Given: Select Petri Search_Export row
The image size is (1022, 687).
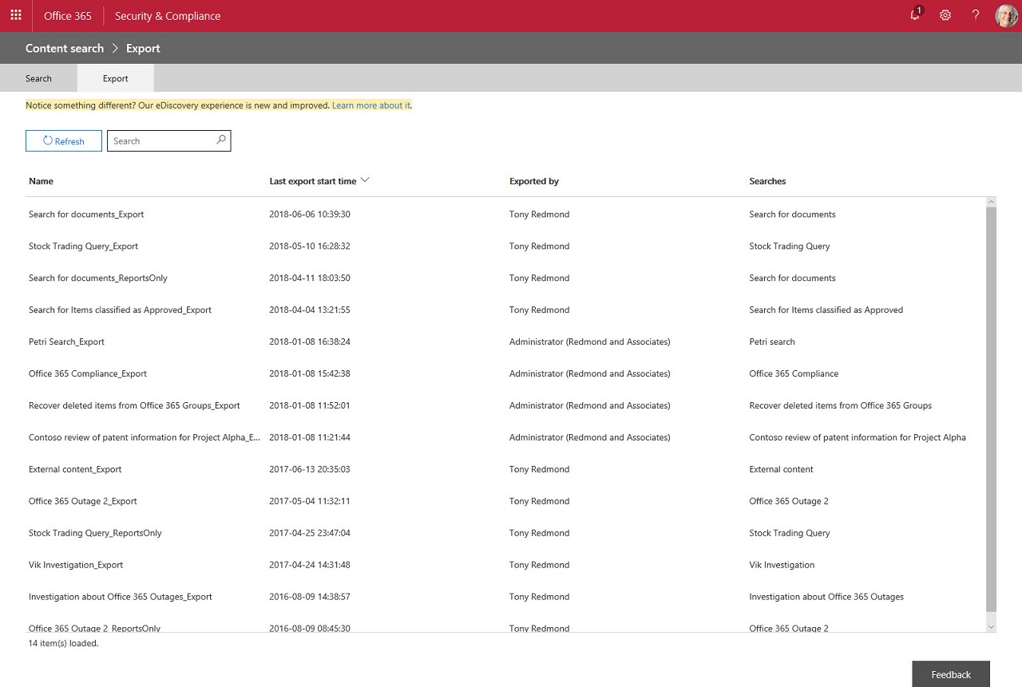Looking at the screenshot, I should click(x=505, y=342).
